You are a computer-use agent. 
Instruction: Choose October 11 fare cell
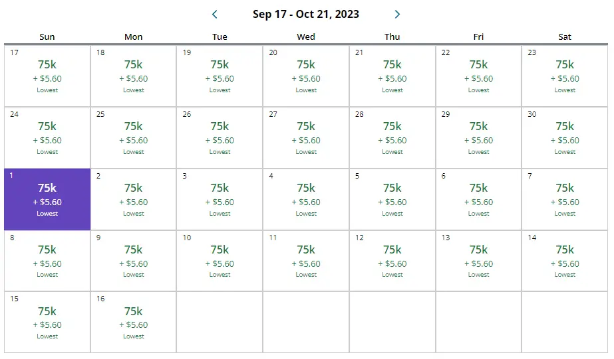tap(306, 261)
